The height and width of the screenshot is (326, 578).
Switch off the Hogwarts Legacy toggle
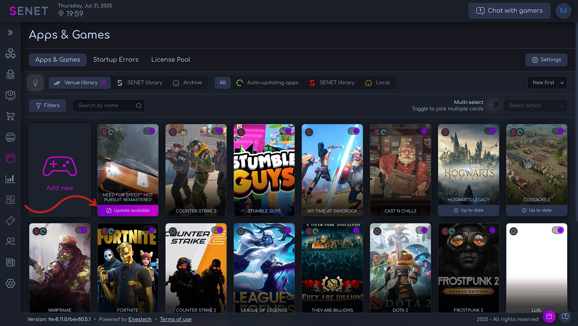point(490,131)
